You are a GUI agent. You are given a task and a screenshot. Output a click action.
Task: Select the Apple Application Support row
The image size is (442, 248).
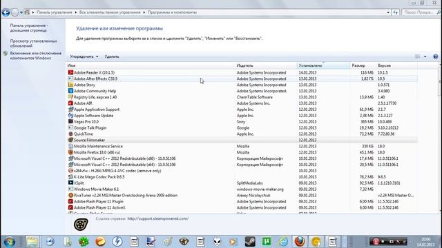tap(242, 110)
